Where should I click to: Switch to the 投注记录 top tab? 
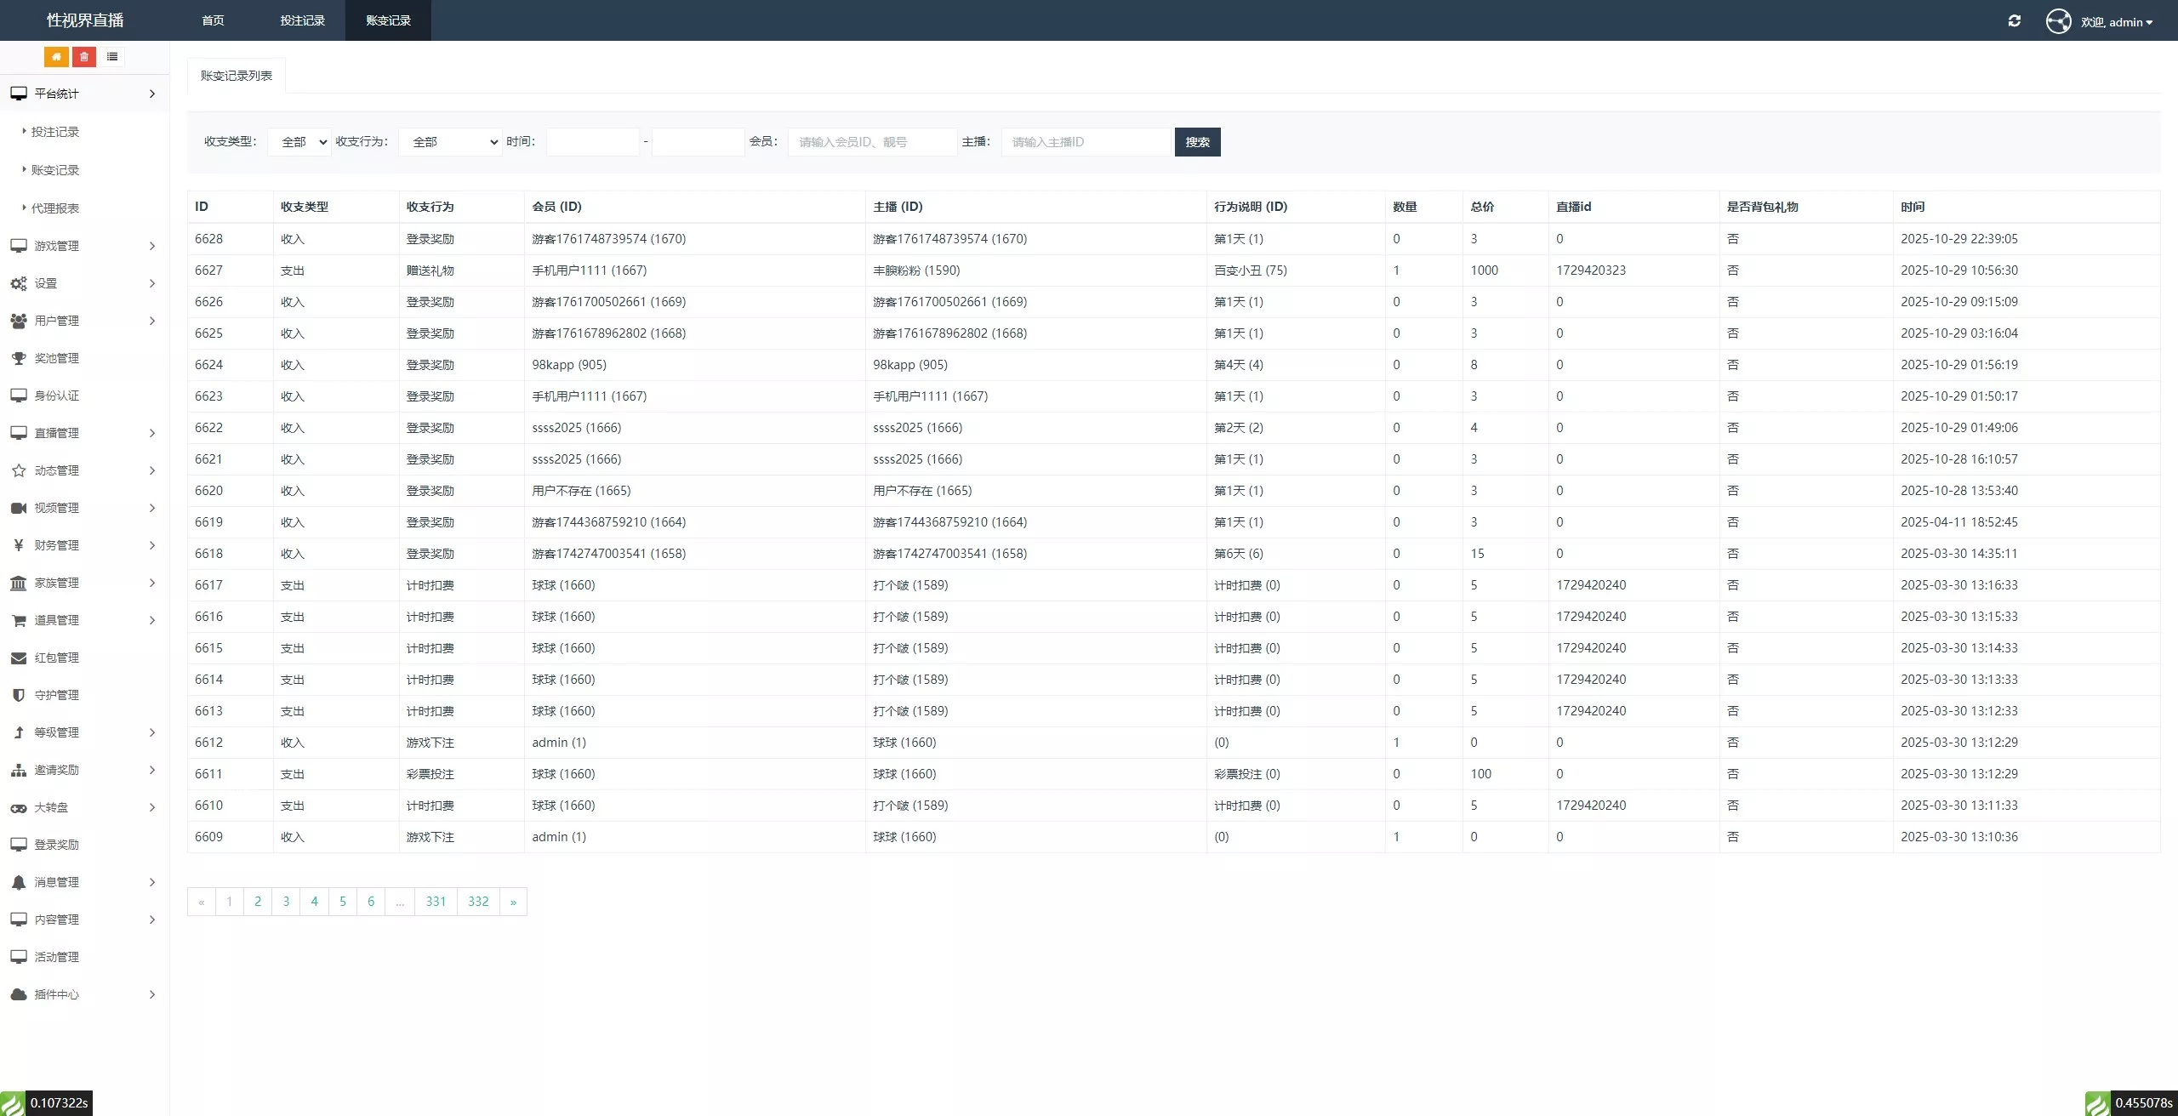302,20
